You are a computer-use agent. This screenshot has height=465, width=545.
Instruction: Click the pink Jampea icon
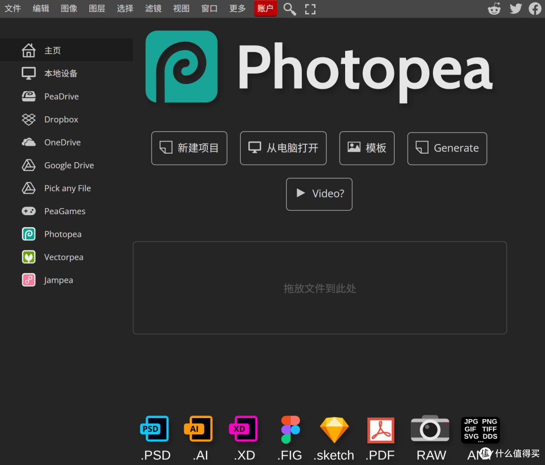pos(28,280)
